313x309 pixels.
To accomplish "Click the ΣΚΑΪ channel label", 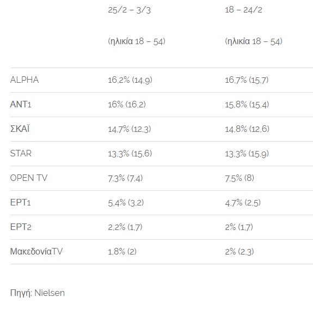I will 20,129.
